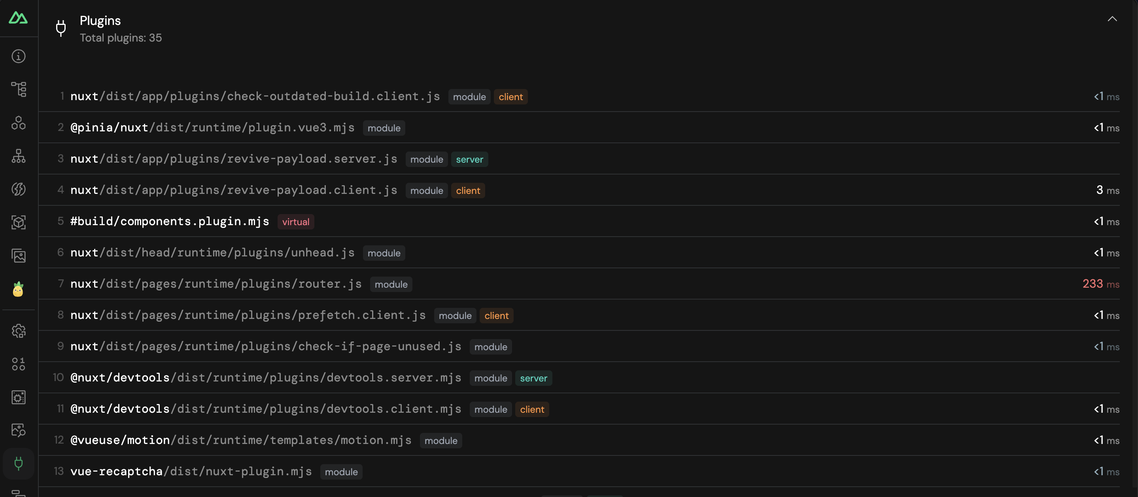The width and height of the screenshot is (1138, 497).
Task: Select the active green Plugins plug tab
Action: click(x=18, y=463)
